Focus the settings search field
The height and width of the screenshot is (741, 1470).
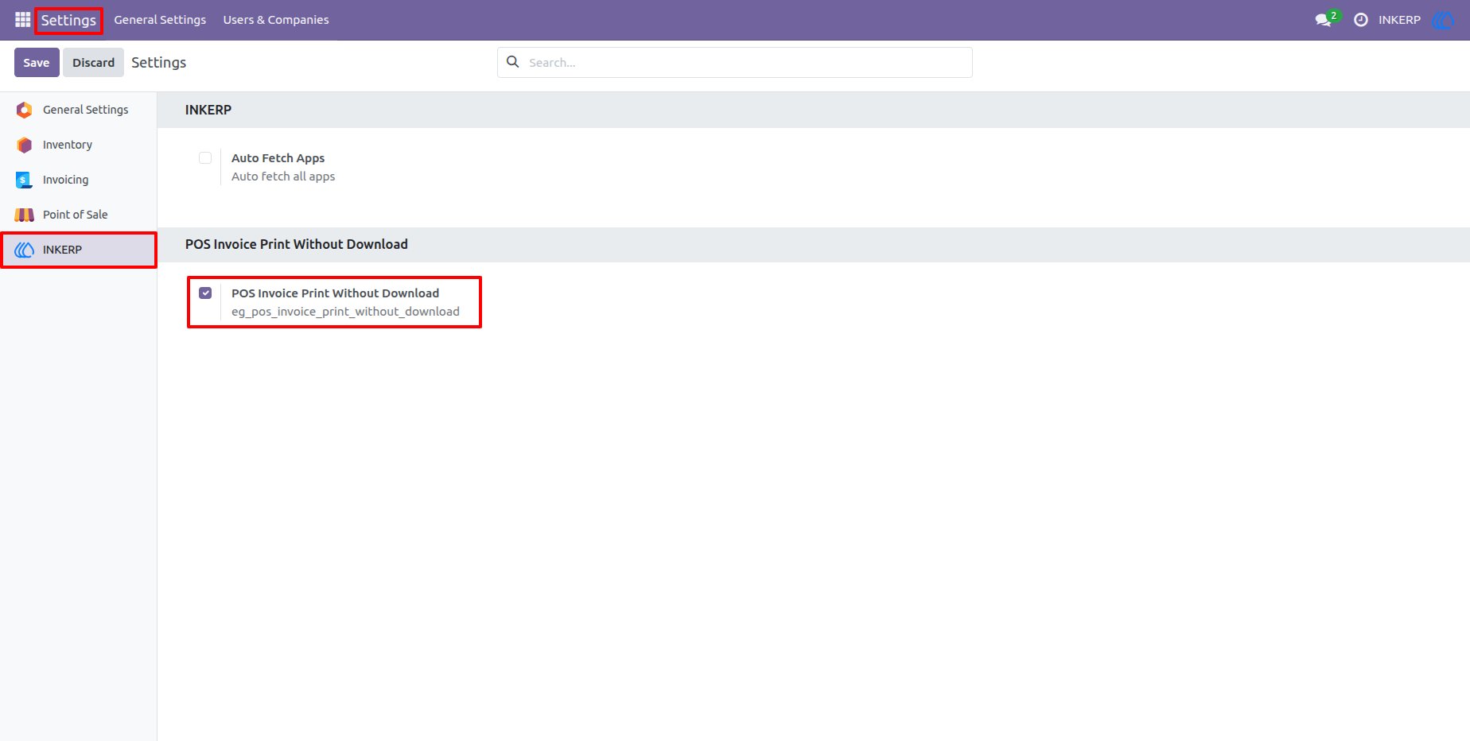[x=735, y=62]
